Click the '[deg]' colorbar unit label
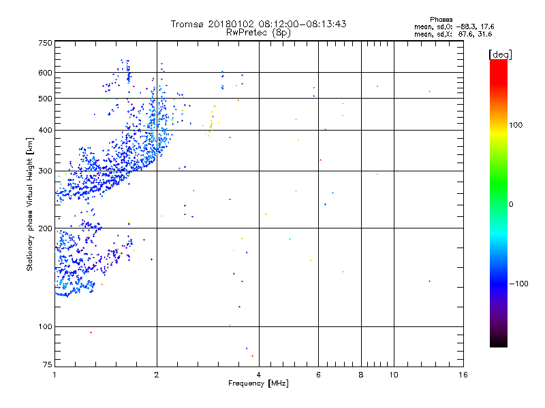Screen dimensions: 545x408 point(500,54)
